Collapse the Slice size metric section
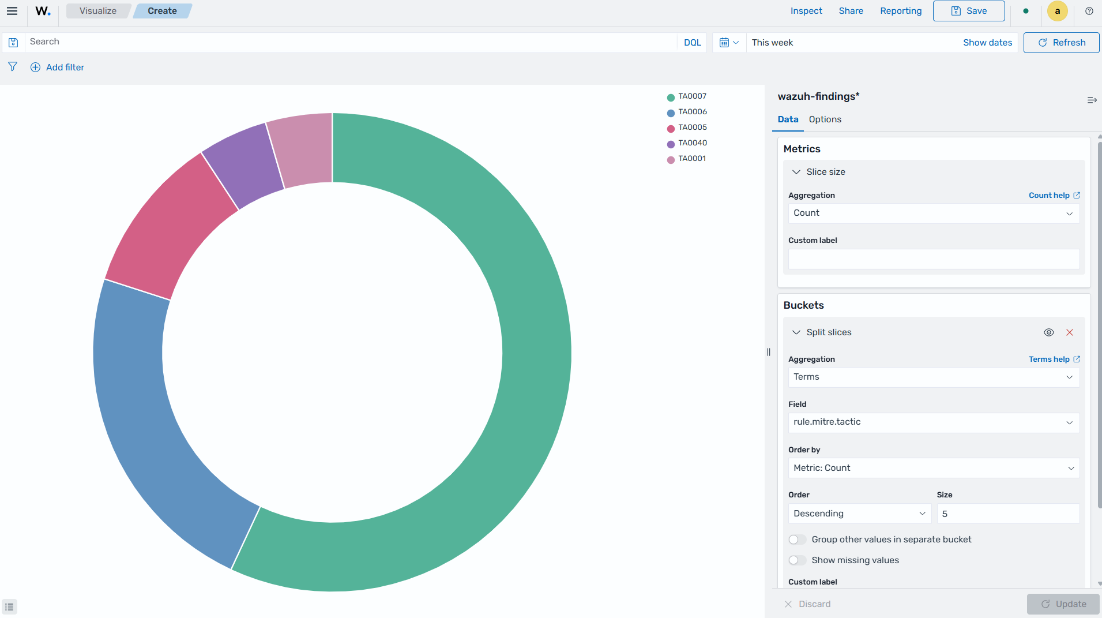This screenshot has height=618, width=1102. pyautogui.click(x=796, y=172)
